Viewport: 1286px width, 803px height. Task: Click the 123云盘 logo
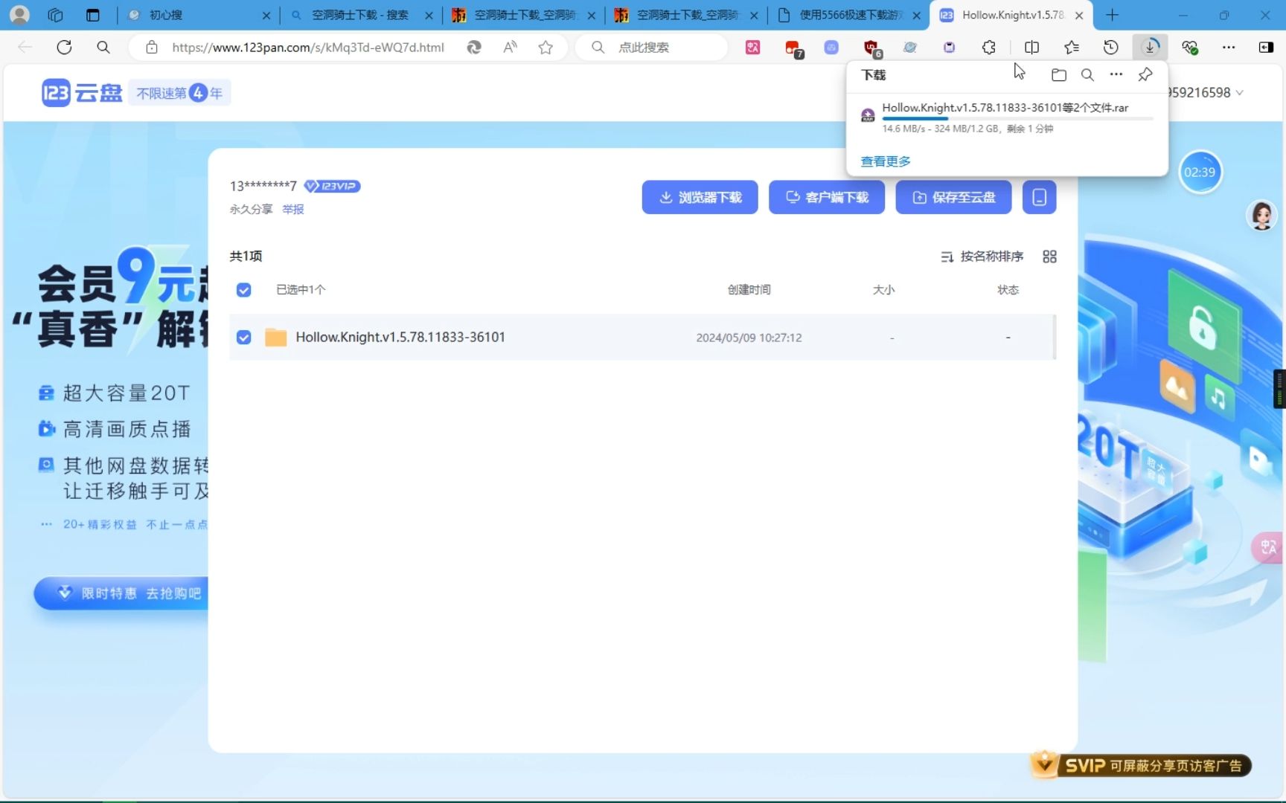tap(82, 93)
